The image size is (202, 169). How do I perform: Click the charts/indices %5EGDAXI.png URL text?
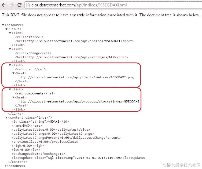(x=76, y=77)
